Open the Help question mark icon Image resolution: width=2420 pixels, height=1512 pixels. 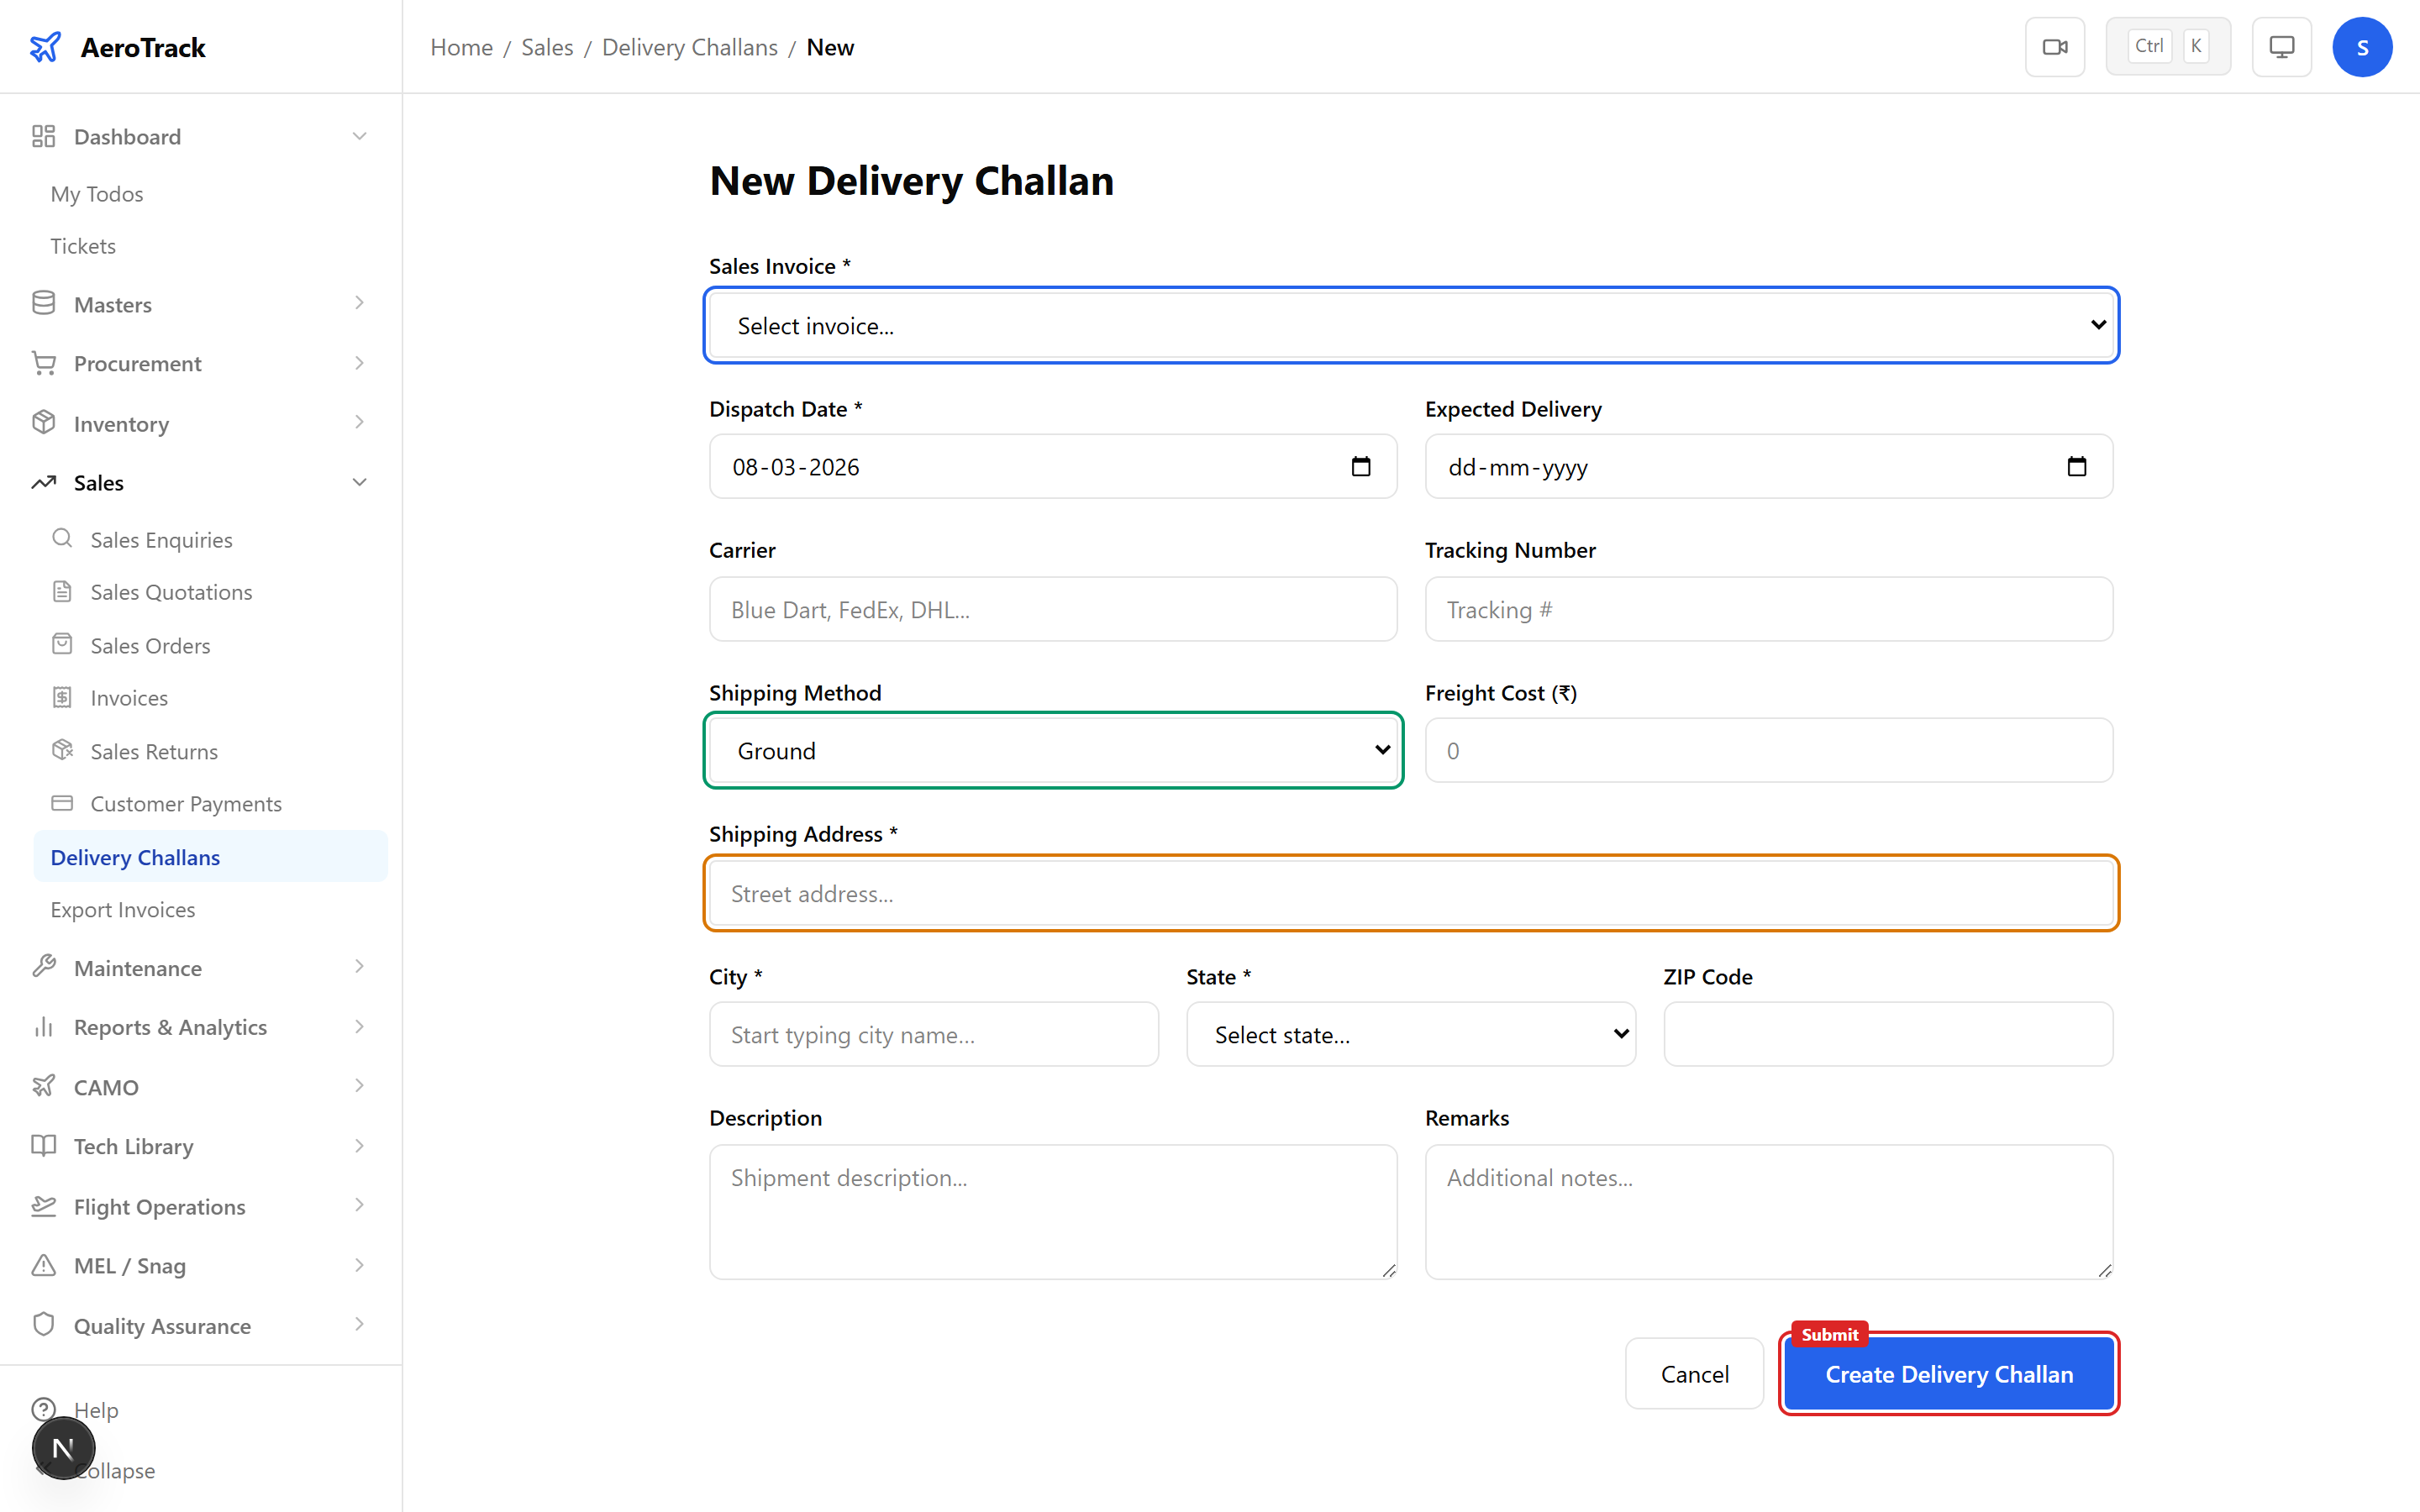43,1409
